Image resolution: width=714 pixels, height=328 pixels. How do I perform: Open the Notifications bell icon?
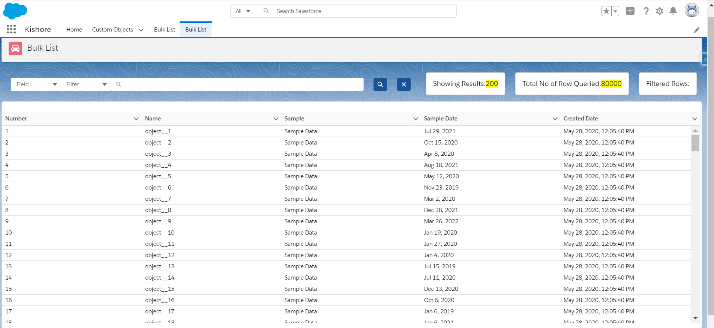point(673,11)
